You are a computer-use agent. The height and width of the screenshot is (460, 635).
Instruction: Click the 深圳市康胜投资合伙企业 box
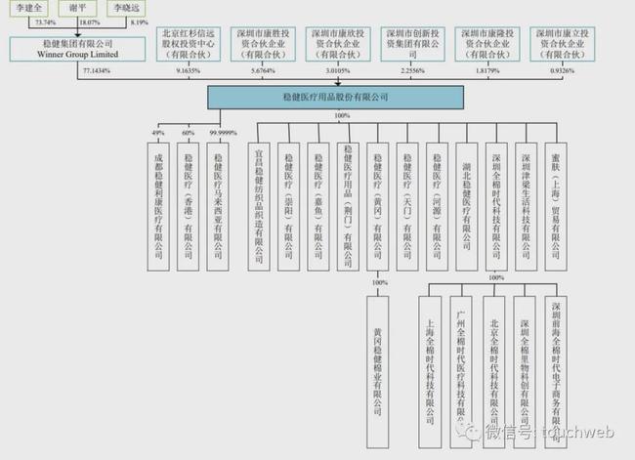(263, 44)
